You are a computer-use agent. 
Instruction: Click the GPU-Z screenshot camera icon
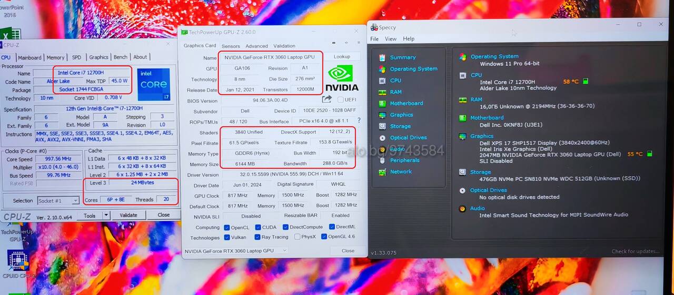[333, 43]
